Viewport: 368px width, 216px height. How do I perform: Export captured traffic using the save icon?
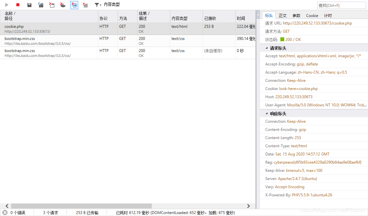coord(29,5)
